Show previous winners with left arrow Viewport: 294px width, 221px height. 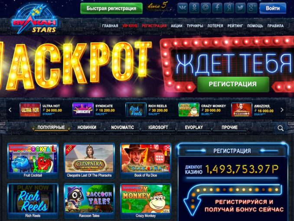pos(10,110)
